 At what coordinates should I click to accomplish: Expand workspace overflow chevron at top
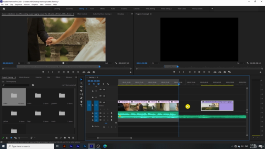tap(212, 9)
